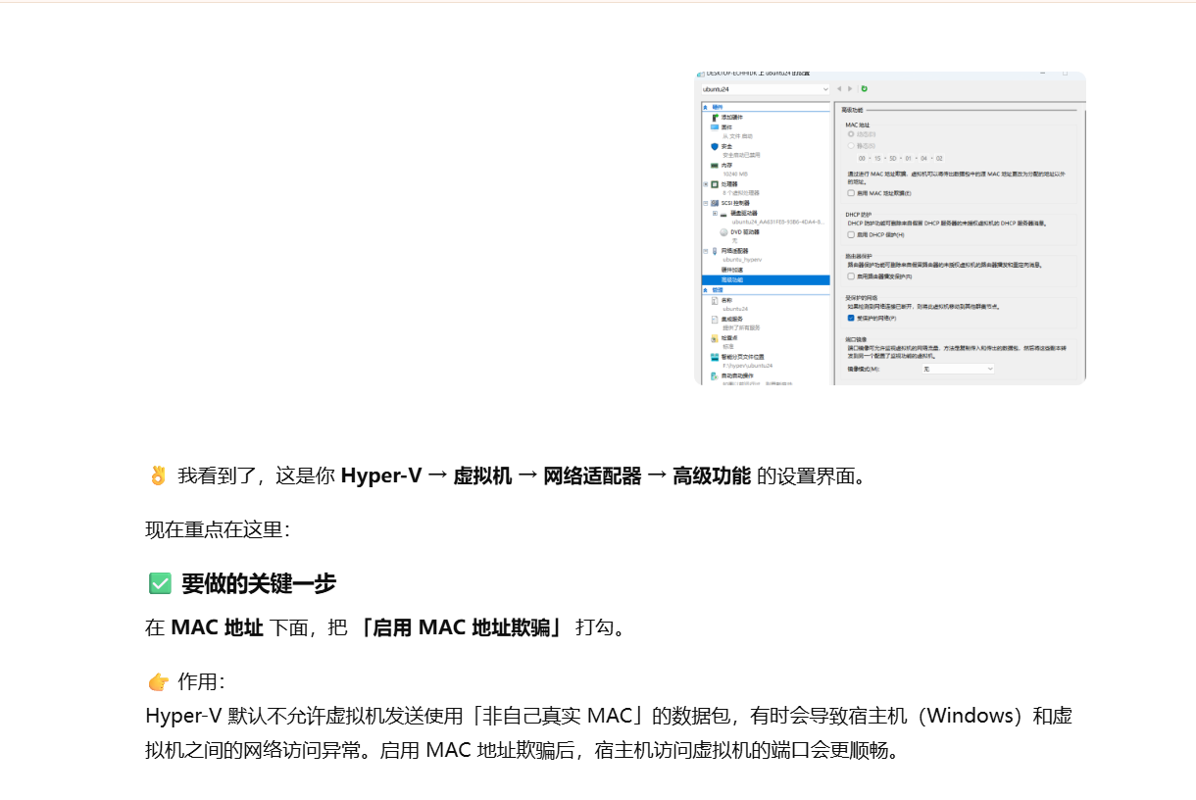Expand the 处理器 (Processor) tree node
Screen dimensions: 1196x800
point(705,184)
